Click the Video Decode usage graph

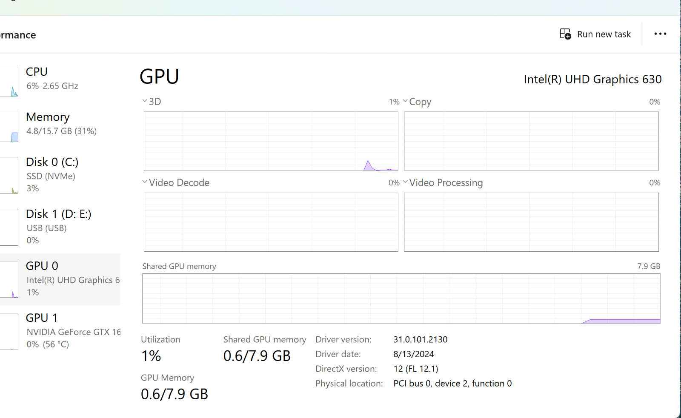coord(271,222)
